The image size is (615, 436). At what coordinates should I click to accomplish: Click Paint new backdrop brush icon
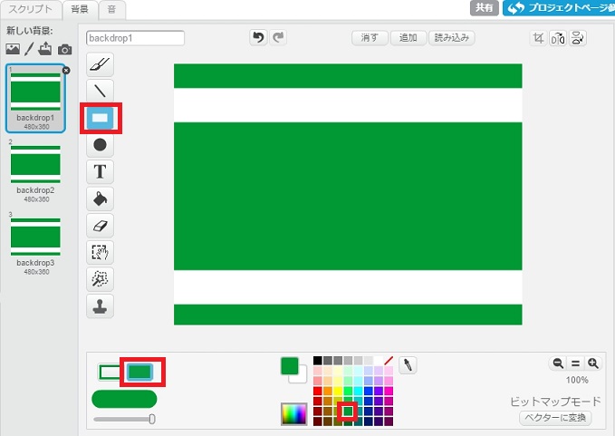coord(29,49)
